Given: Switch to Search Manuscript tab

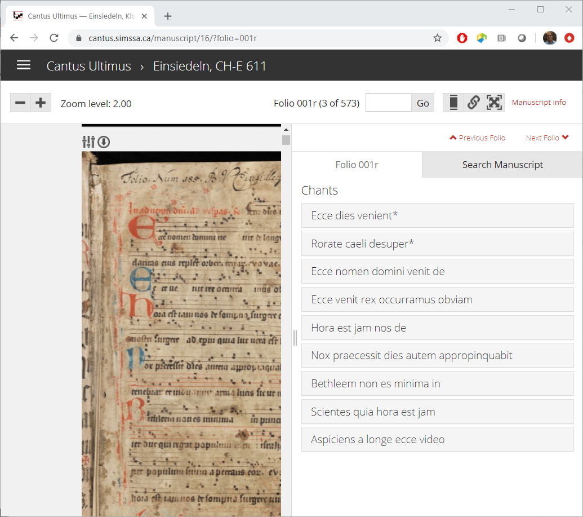Looking at the screenshot, I should point(502,165).
